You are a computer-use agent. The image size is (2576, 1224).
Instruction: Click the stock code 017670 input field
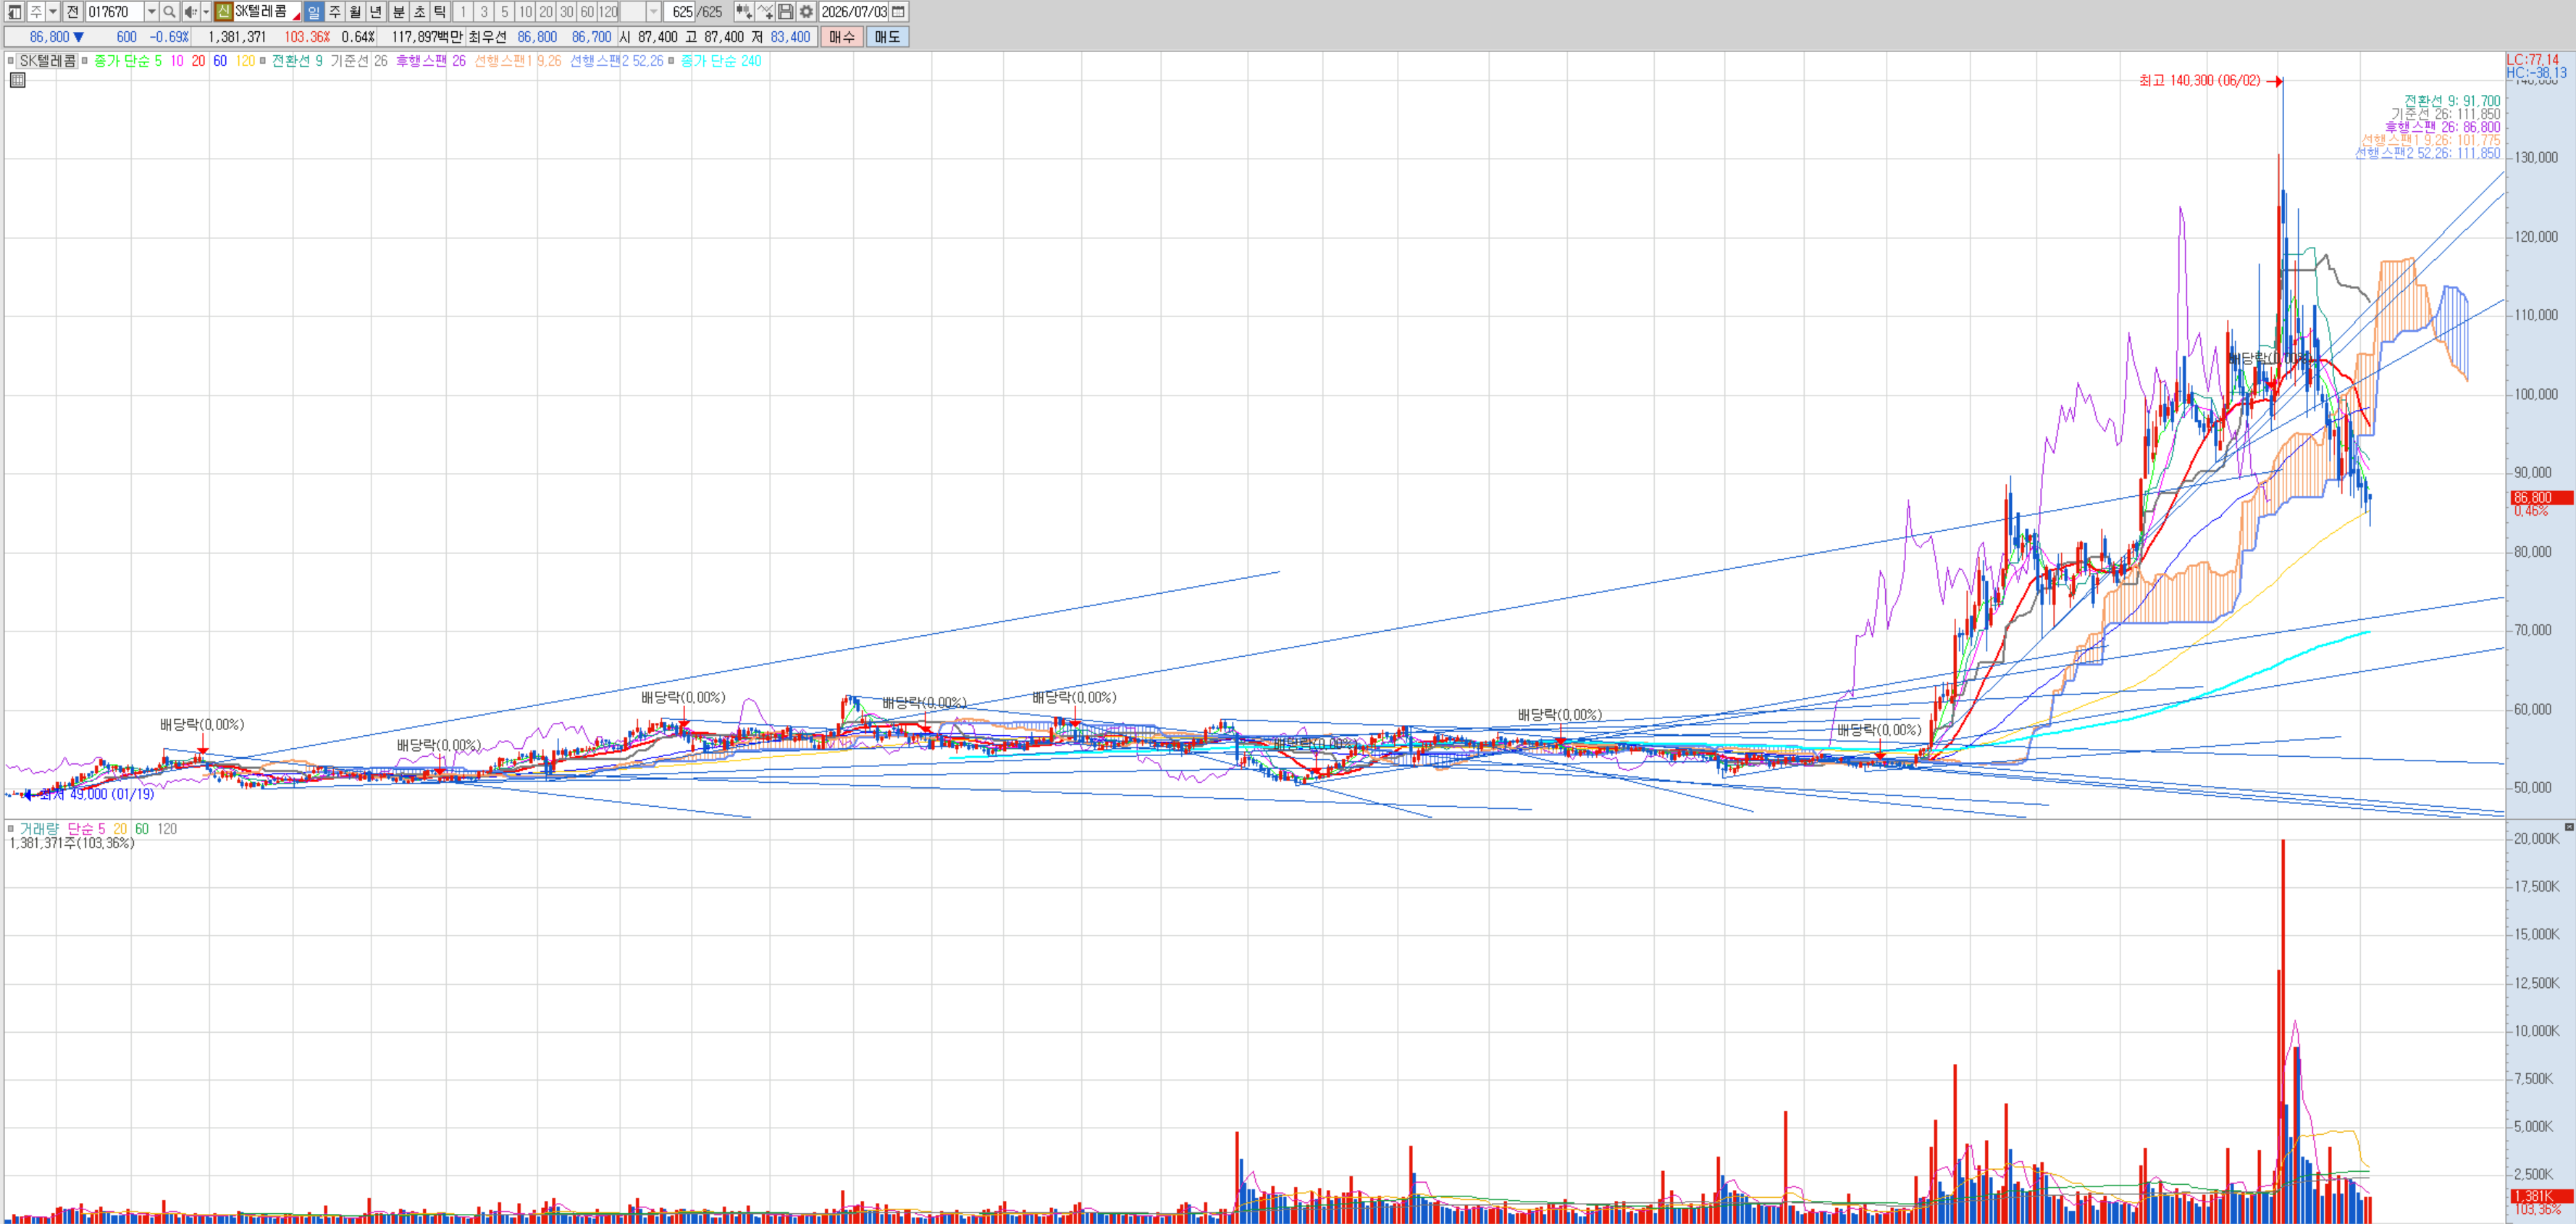pyautogui.click(x=115, y=12)
